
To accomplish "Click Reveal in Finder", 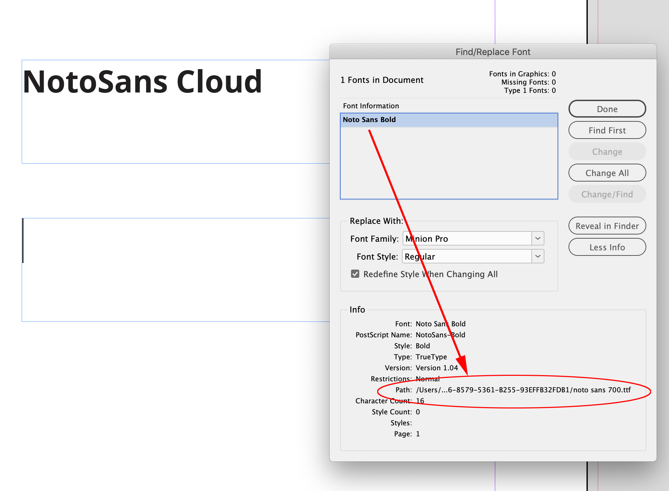I will (607, 226).
